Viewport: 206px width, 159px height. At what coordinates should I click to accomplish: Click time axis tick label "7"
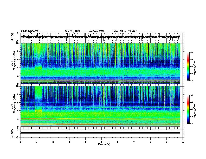tap(134, 142)
